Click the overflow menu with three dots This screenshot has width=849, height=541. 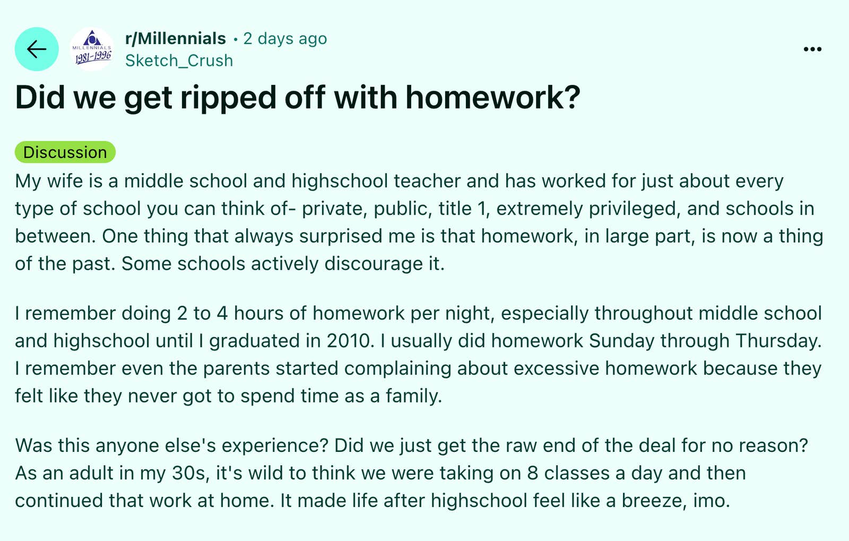coord(812,49)
